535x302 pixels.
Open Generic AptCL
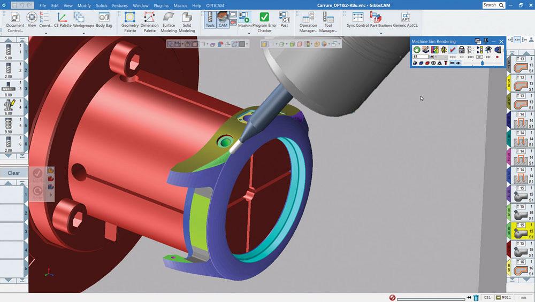tap(406, 19)
